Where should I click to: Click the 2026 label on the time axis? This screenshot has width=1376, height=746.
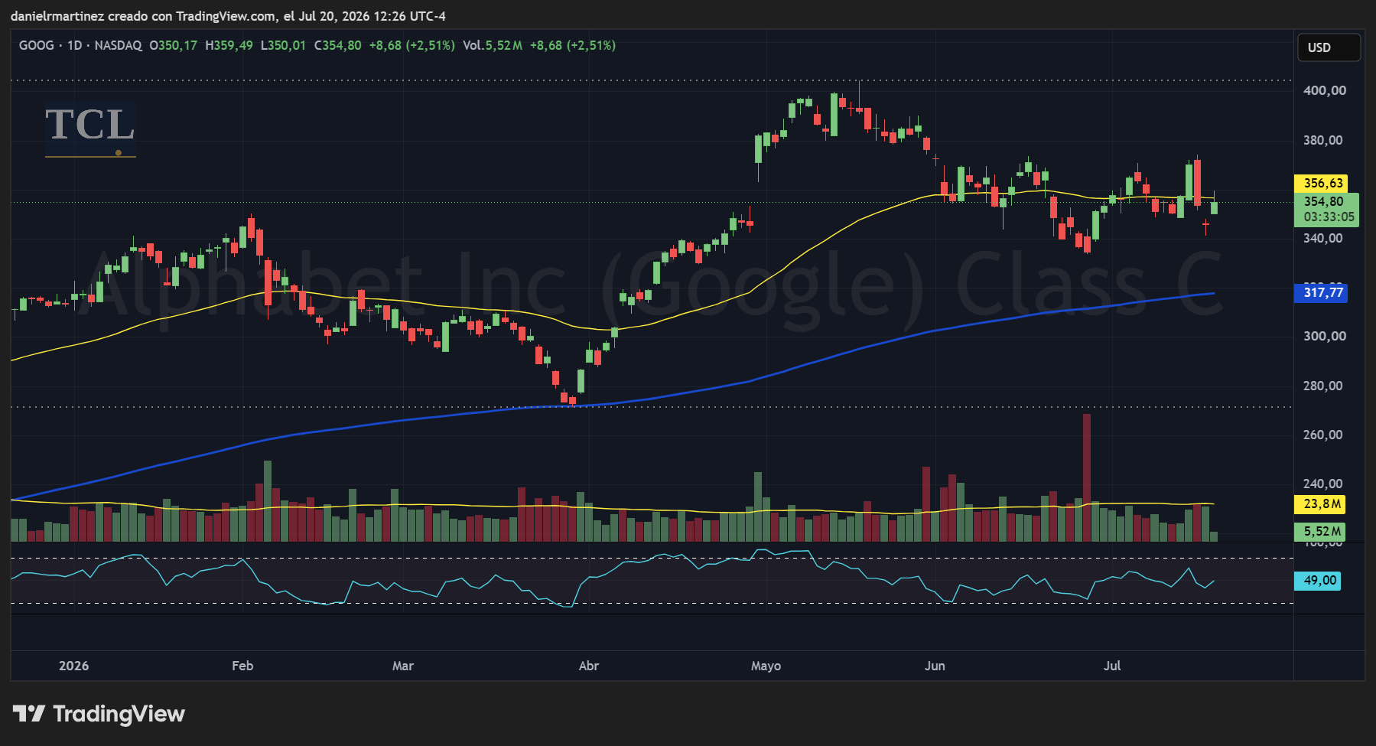click(73, 666)
